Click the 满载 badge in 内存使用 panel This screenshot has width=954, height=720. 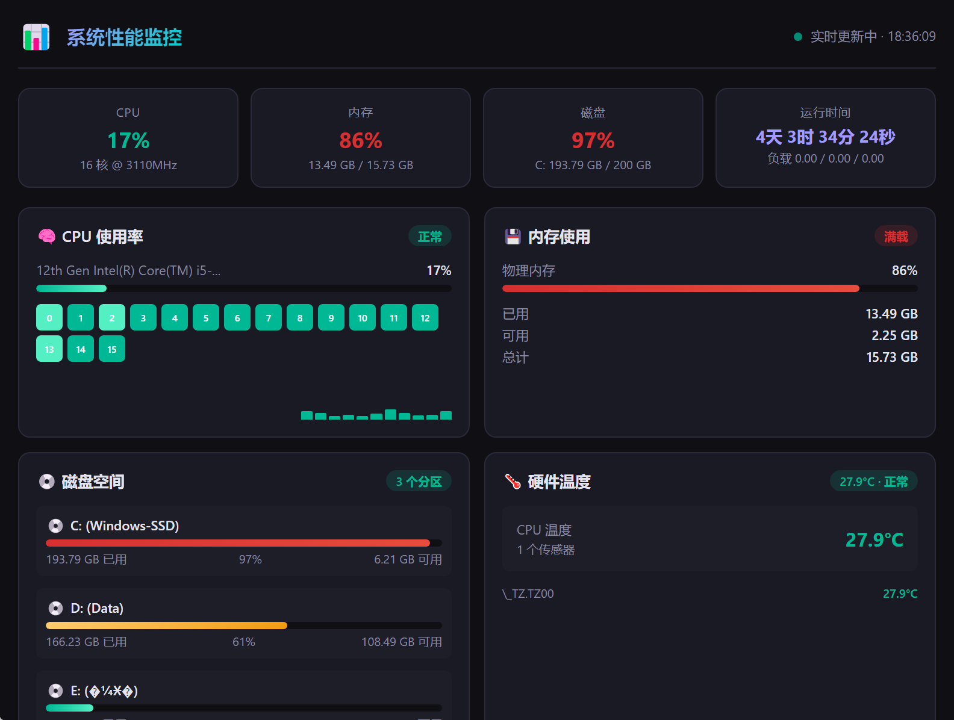pos(896,237)
